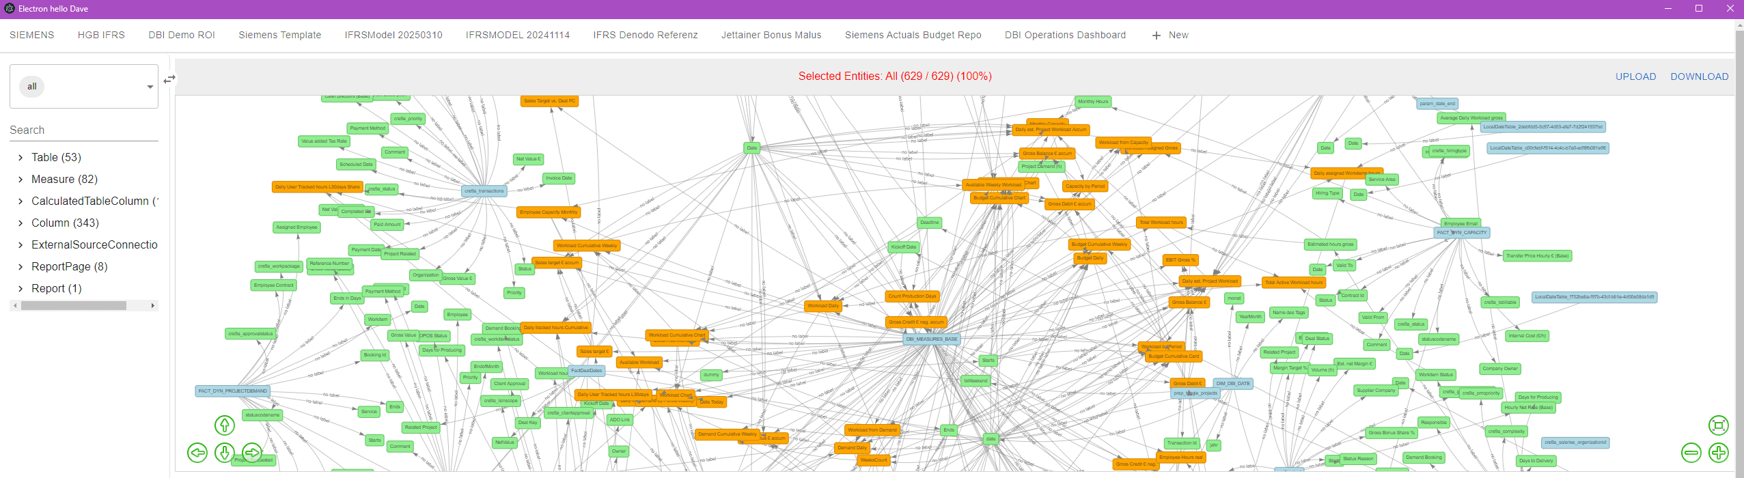Click the 'Value added Tax Rate' column node

coord(324,141)
